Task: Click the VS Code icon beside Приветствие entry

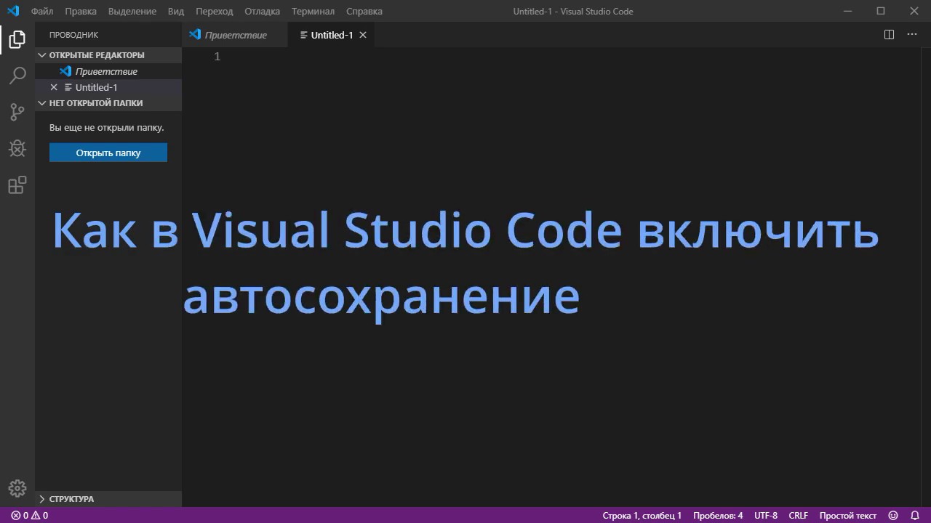Action: pyautogui.click(x=65, y=71)
